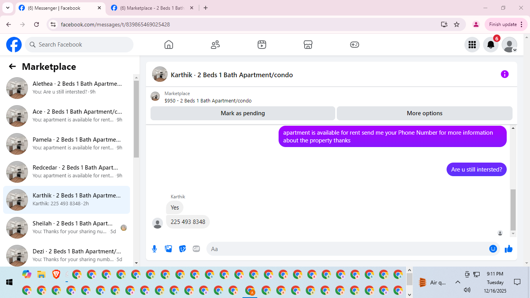Image resolution: width=530 pixels, height=298 pixels.
Task: Click Mark as pending button
Action: pos(243,113)
